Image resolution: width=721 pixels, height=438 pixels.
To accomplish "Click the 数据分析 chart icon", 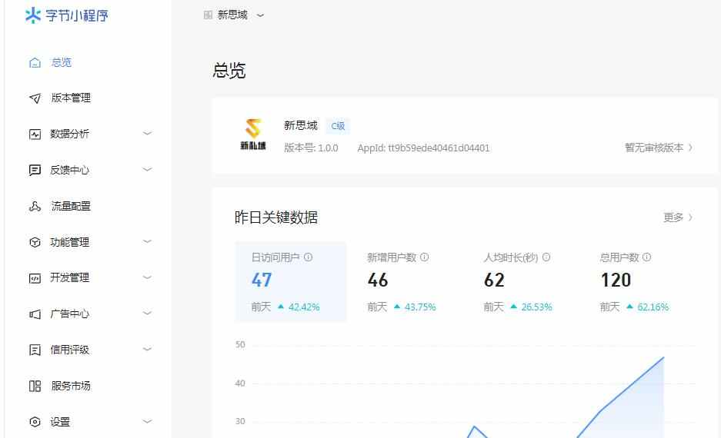I will click(x=35, y=134).
